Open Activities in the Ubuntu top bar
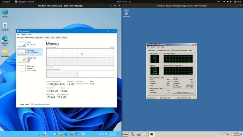Image resolution: width=243 pixels, height=137 pixels. tap(6, 2)
